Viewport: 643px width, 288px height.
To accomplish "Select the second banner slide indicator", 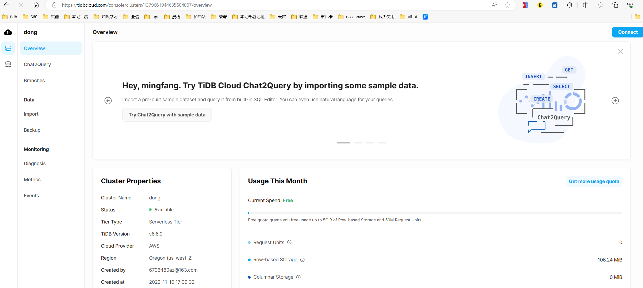I will point(358,143).
